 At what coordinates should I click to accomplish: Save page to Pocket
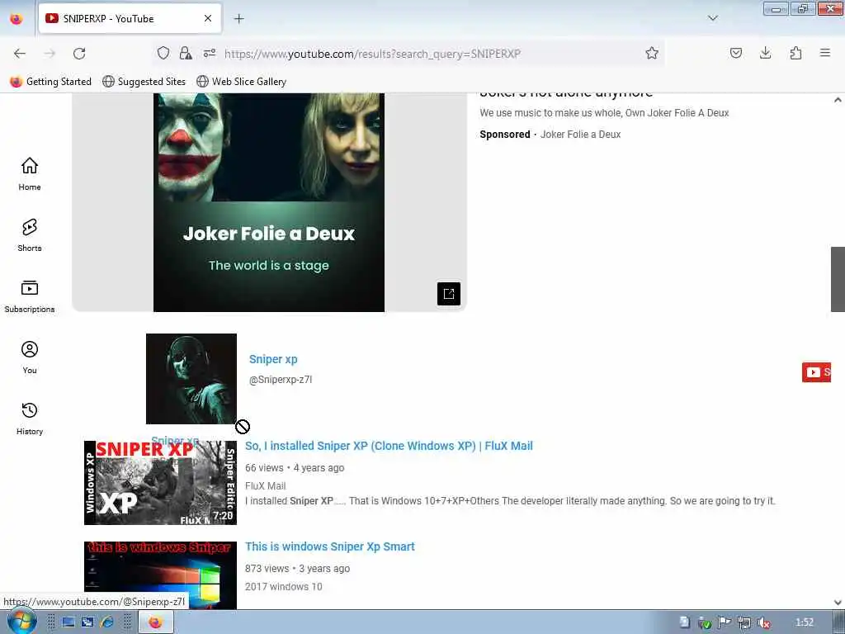[x=735, y=53]
